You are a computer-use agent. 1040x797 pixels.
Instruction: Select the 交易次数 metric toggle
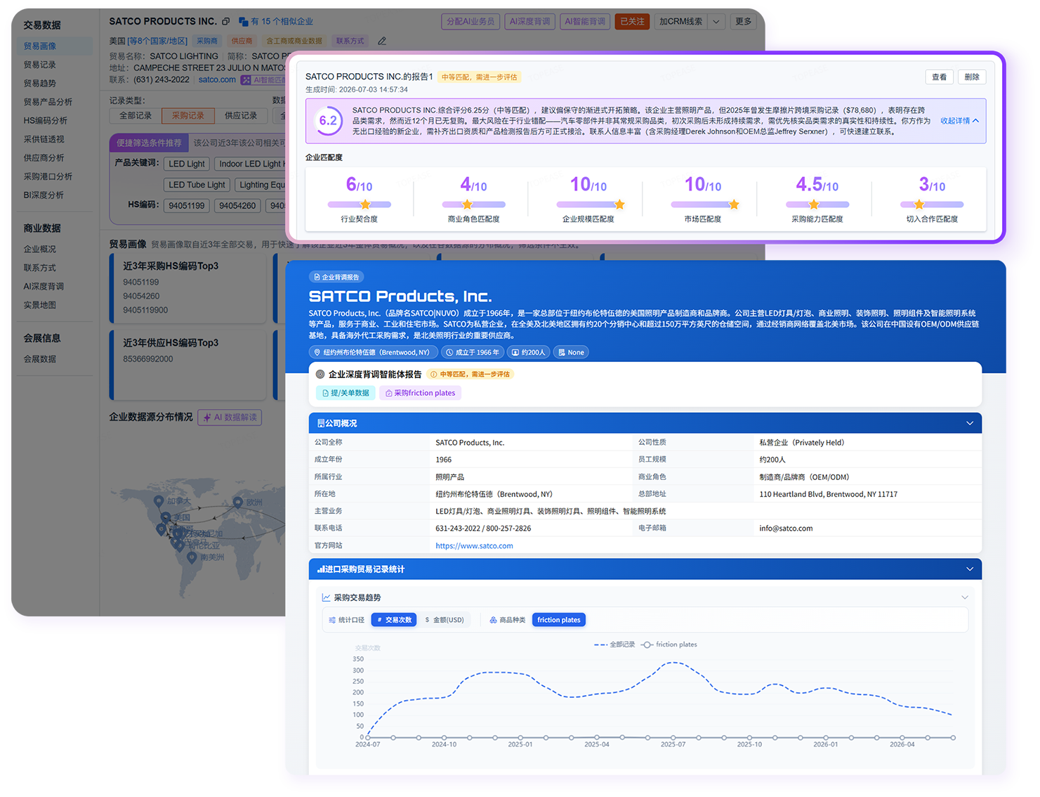[x=394, y=620]
